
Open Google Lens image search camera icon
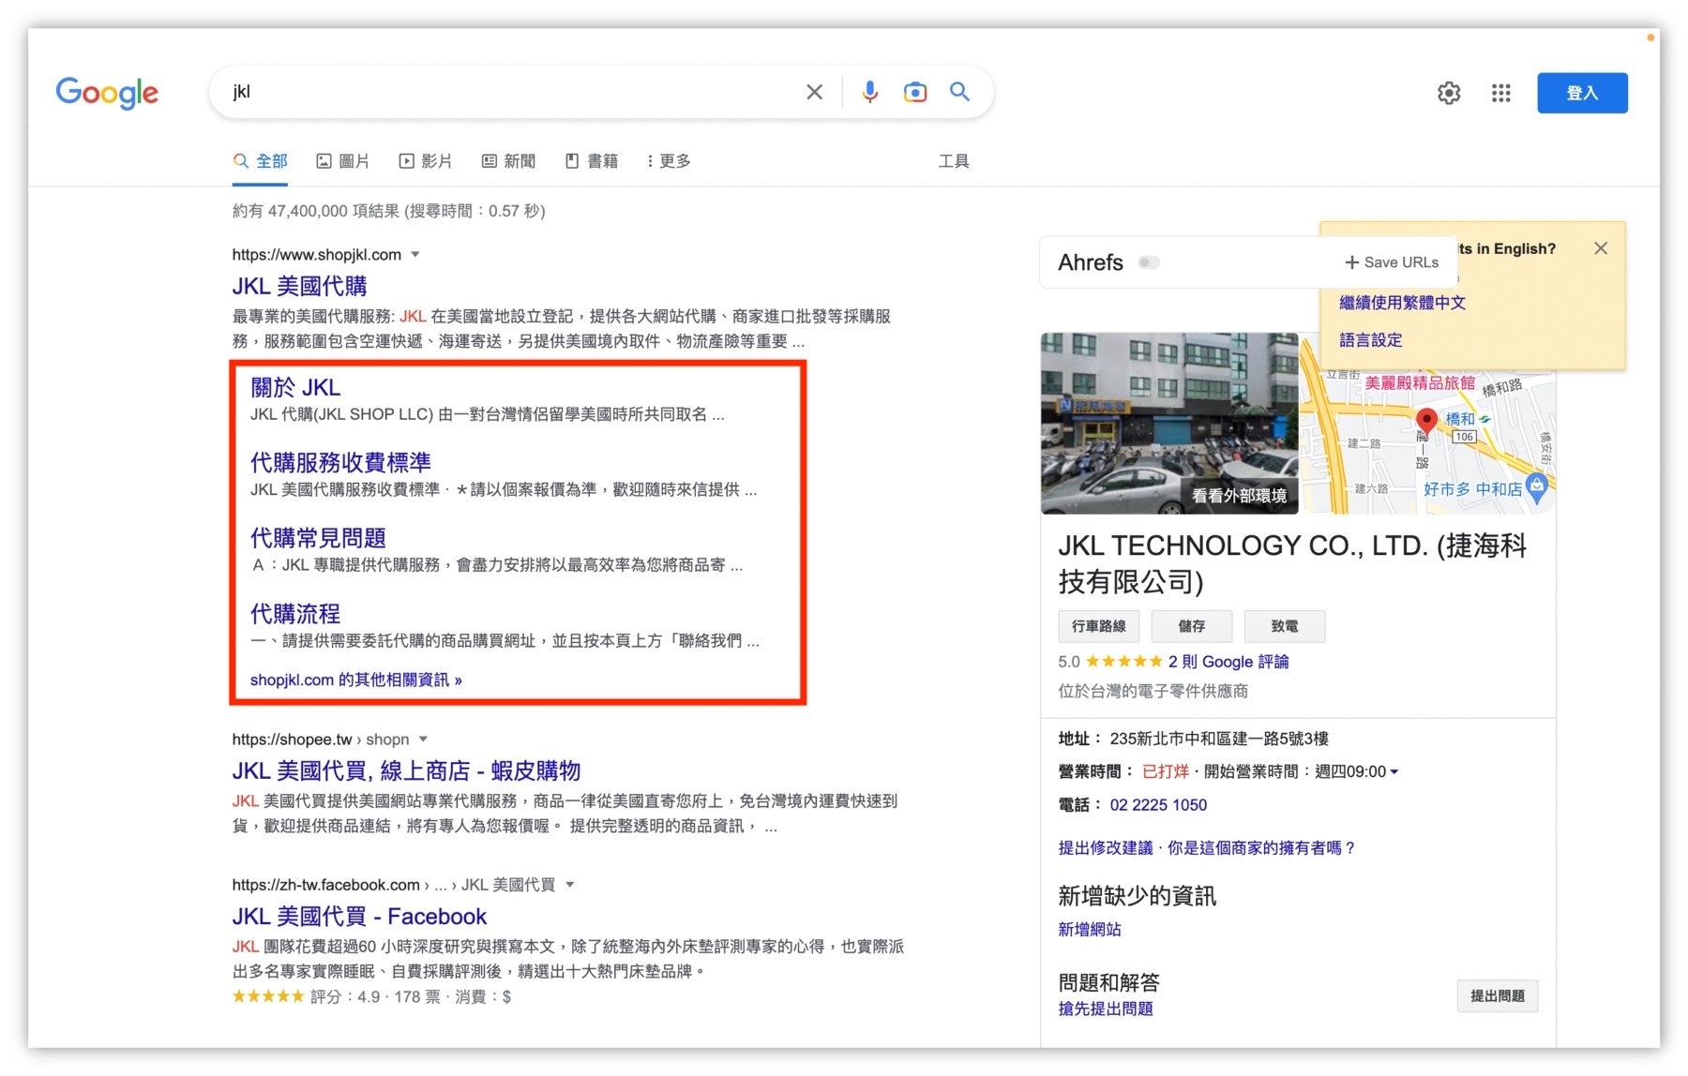(914, 92)
